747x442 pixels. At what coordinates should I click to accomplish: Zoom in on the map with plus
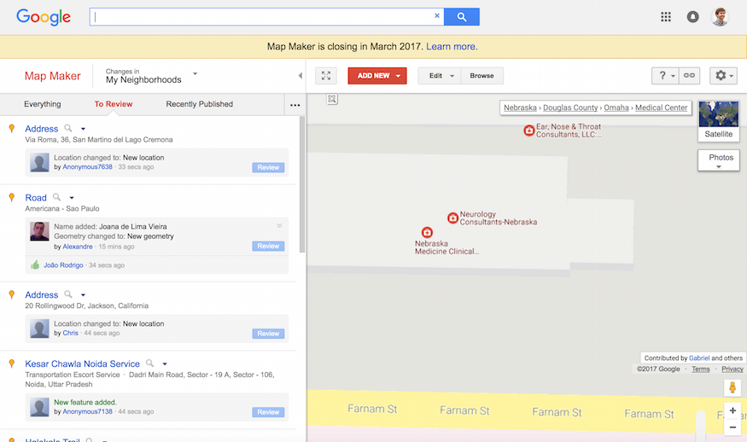pos(732,410)
